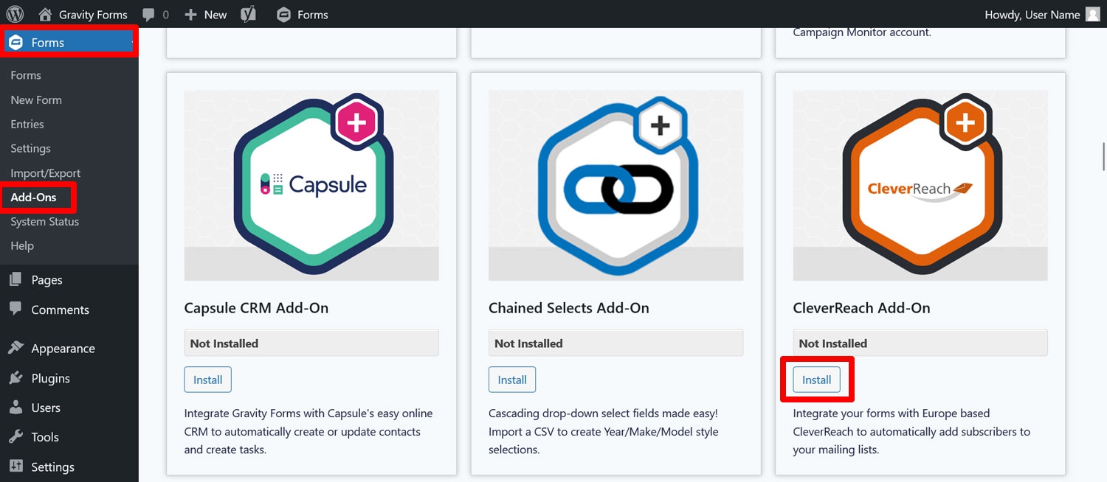Screen dimensions: 1107x482
Task: Open the Users menu
Action: (46, 408)
